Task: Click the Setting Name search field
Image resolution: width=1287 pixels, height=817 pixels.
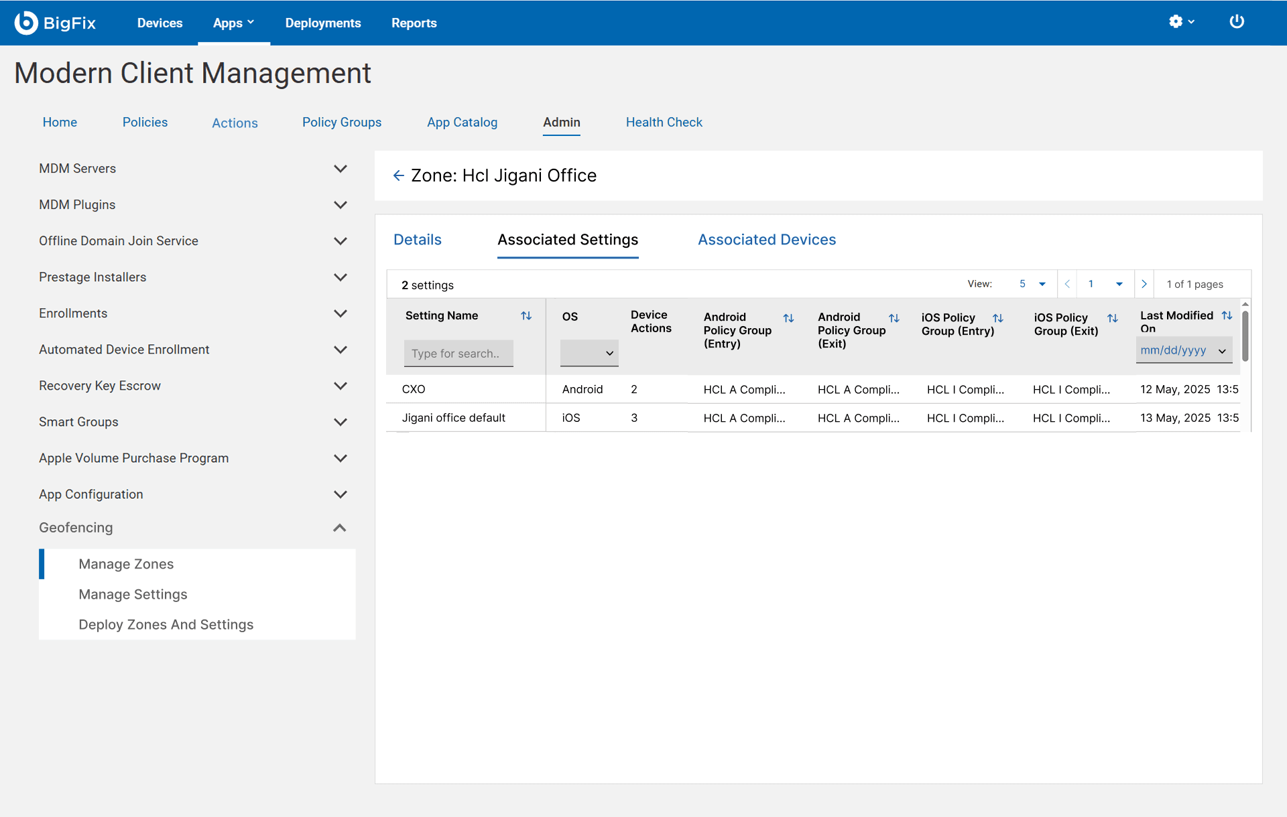Action: 458,353
